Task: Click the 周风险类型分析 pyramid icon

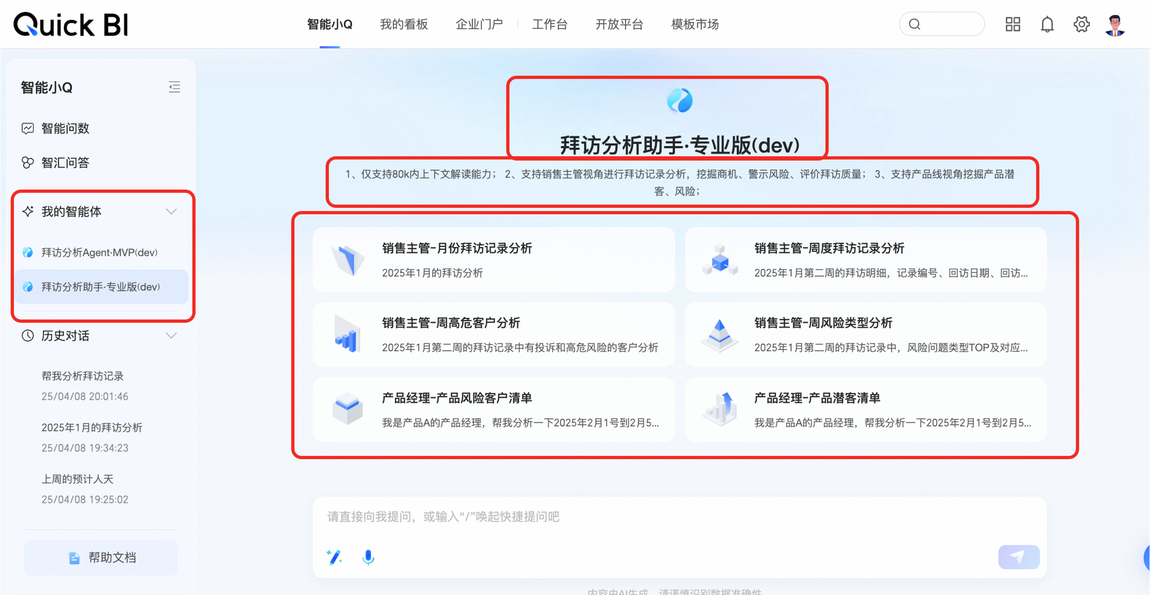Action: [x=719, y=335]
